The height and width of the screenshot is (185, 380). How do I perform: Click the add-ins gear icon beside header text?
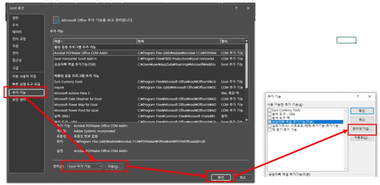click(57, 20)
